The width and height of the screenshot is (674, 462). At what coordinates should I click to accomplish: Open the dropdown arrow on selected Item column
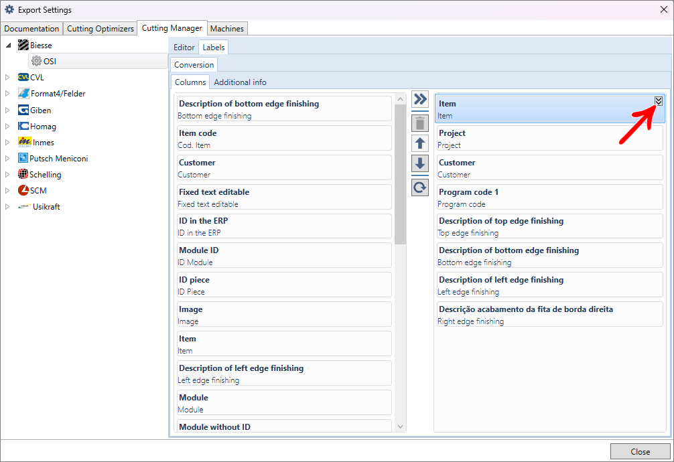pos(659,101)
